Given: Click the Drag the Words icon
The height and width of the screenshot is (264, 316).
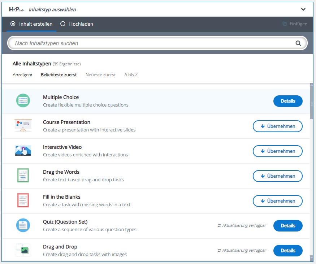Looking at the screenshot, I should pyautogui.click(x=23, y=175).
